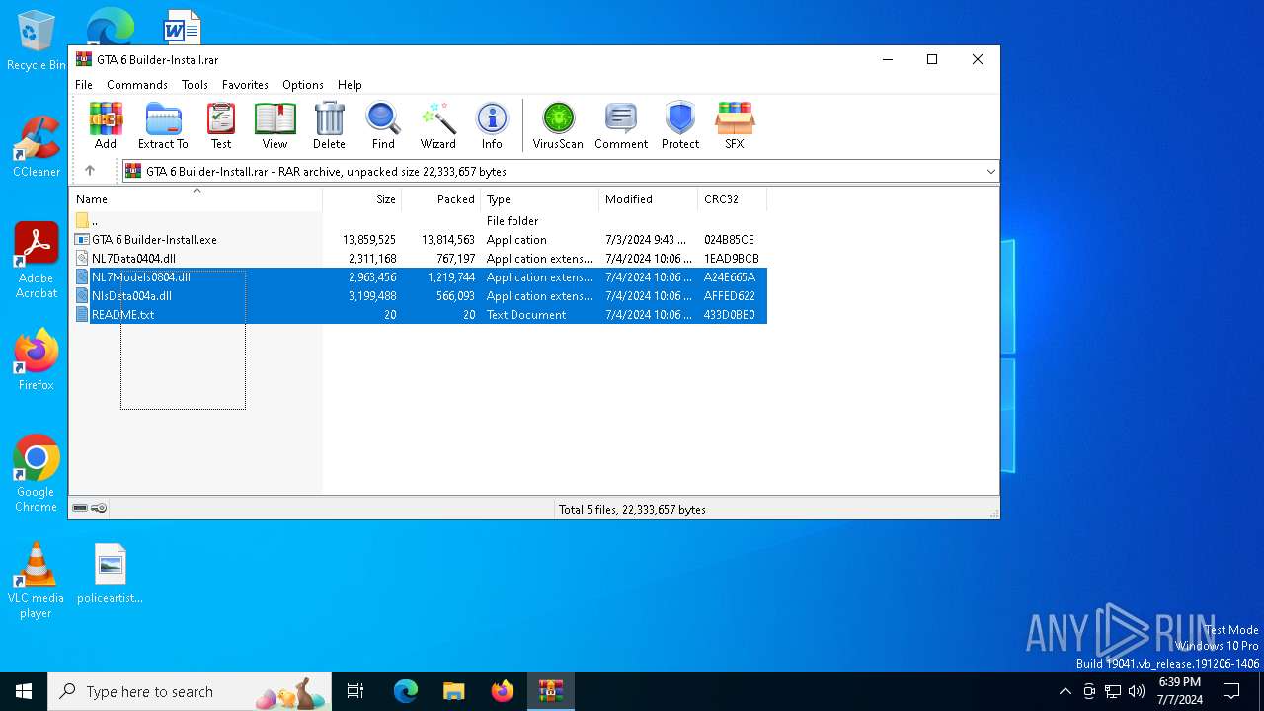Open notification center
This screenshot has height=711, width=1264.
point(1231,691)
